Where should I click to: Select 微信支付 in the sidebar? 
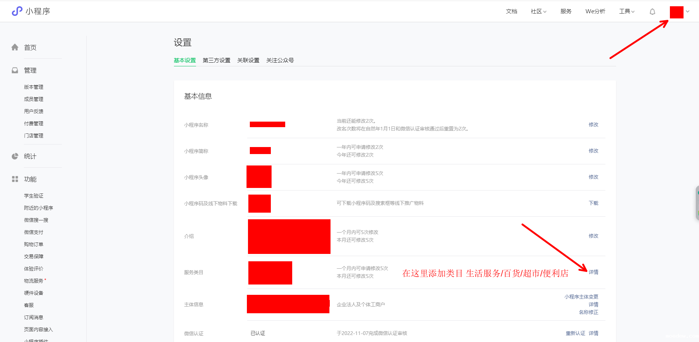34,232
